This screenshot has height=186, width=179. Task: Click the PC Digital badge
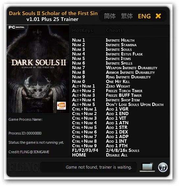17,27
